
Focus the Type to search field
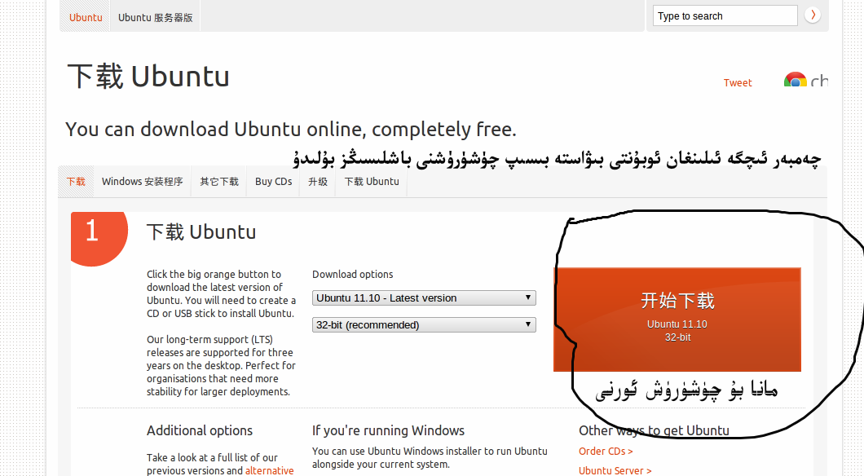(725, 15)
